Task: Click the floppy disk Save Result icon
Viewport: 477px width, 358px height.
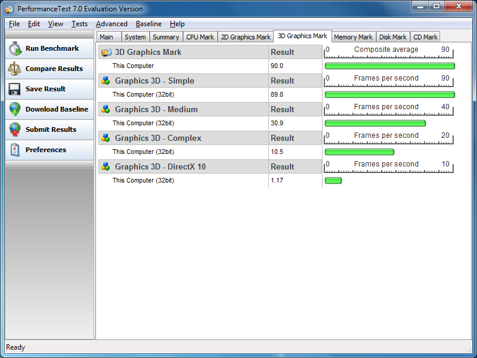Action: pyautogui.click(x=14, y=89)
